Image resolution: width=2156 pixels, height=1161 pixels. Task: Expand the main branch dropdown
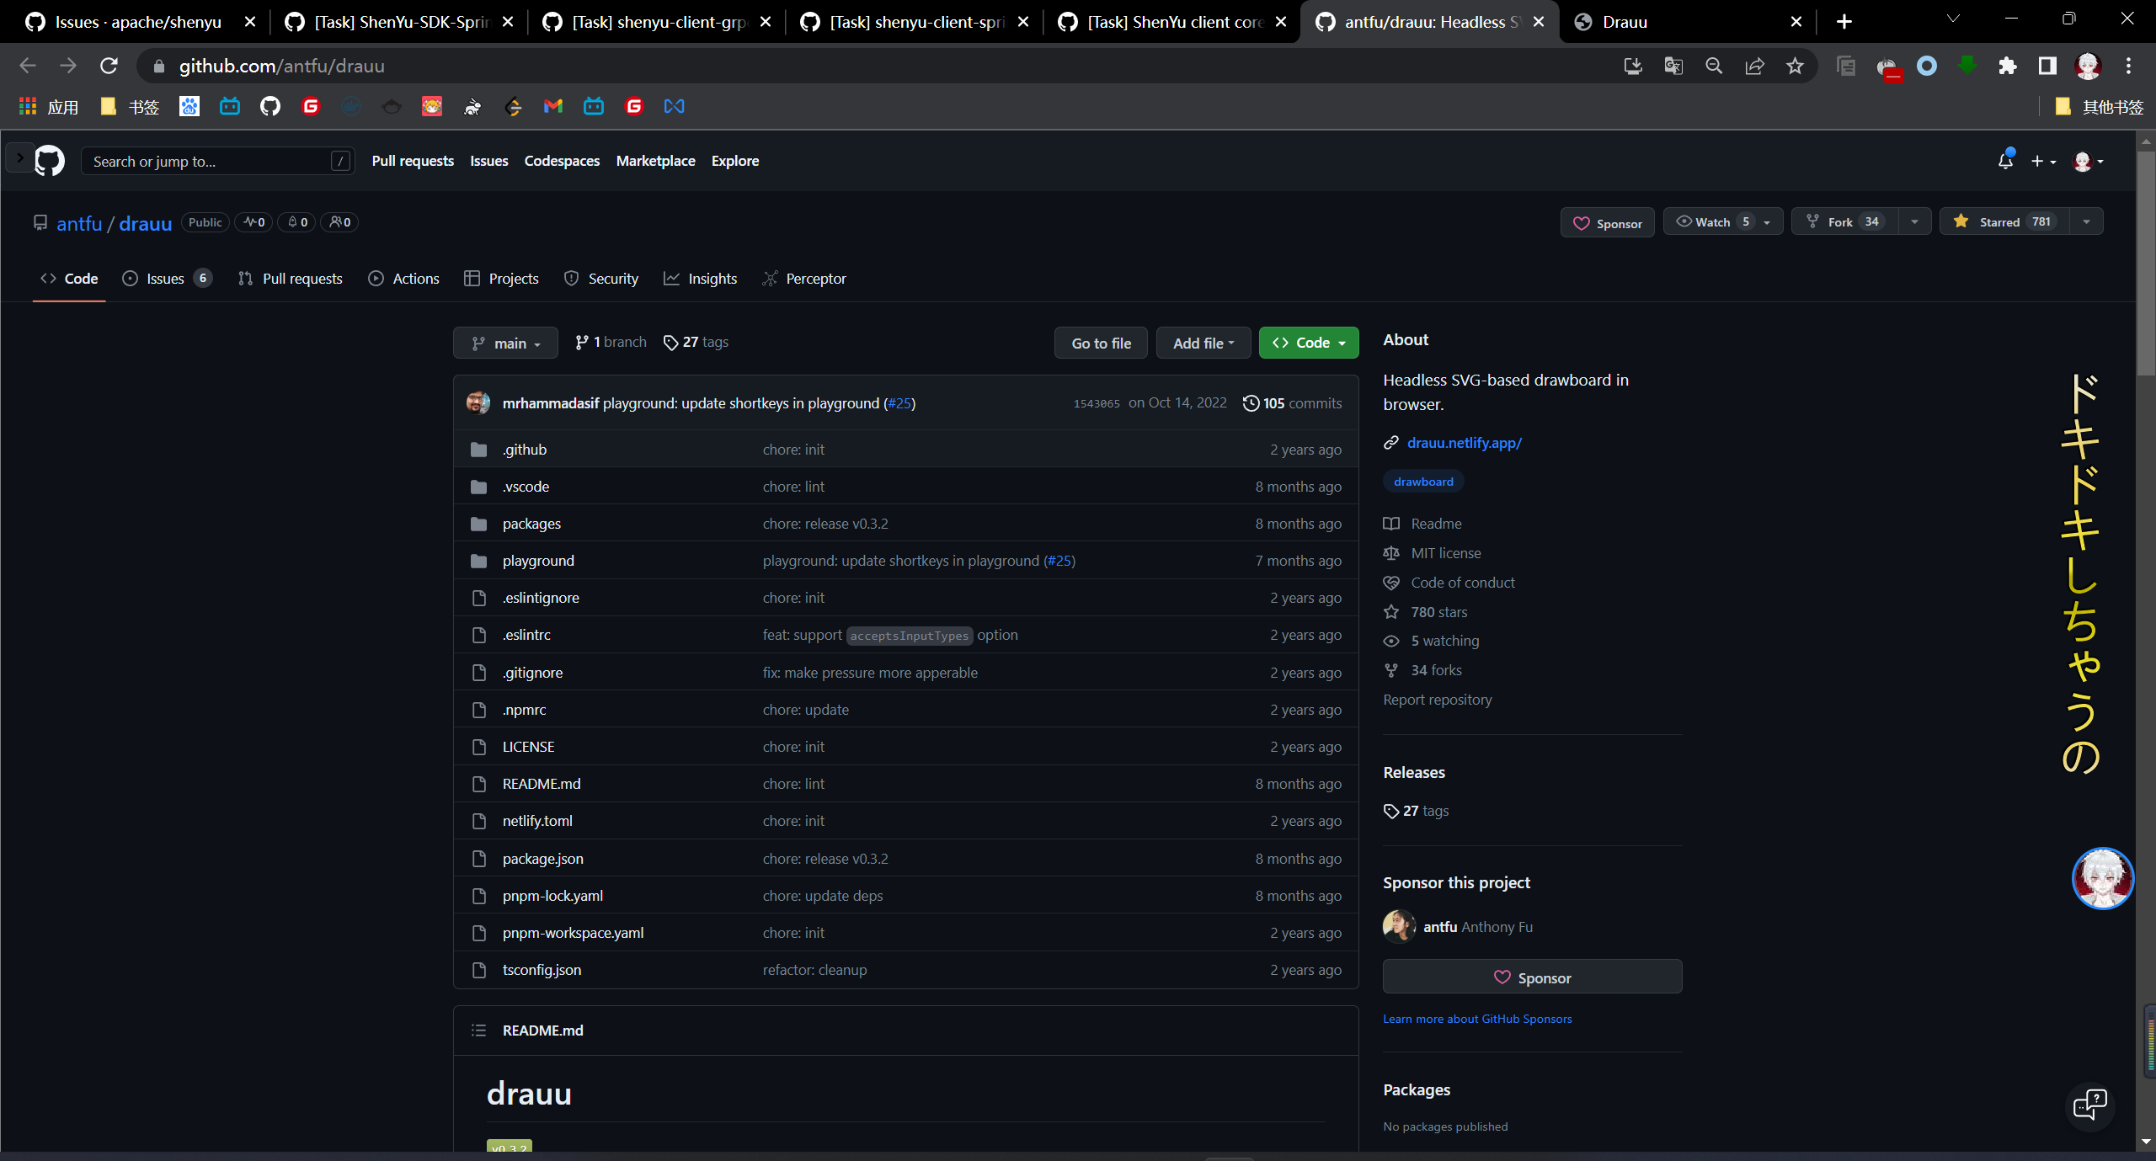(505, 343)
